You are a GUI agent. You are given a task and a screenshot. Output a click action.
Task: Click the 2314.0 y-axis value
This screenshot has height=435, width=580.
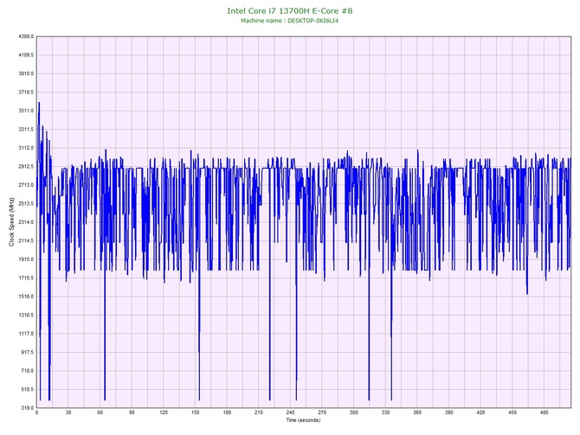(x=26, y=222)
